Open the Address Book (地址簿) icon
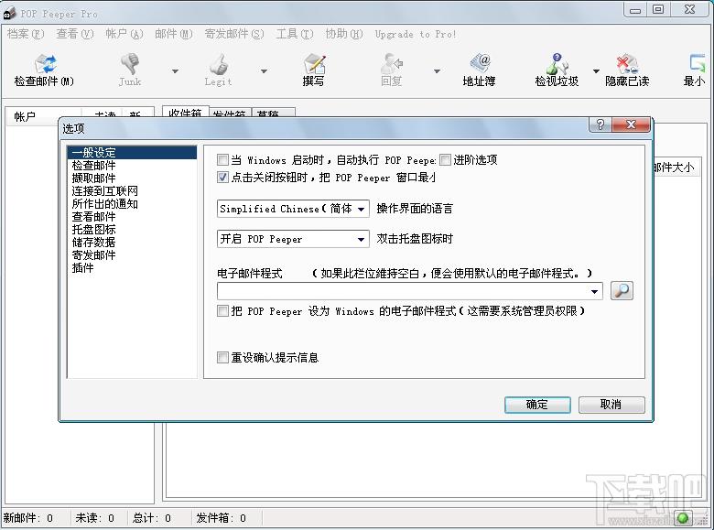 point(480,64)
